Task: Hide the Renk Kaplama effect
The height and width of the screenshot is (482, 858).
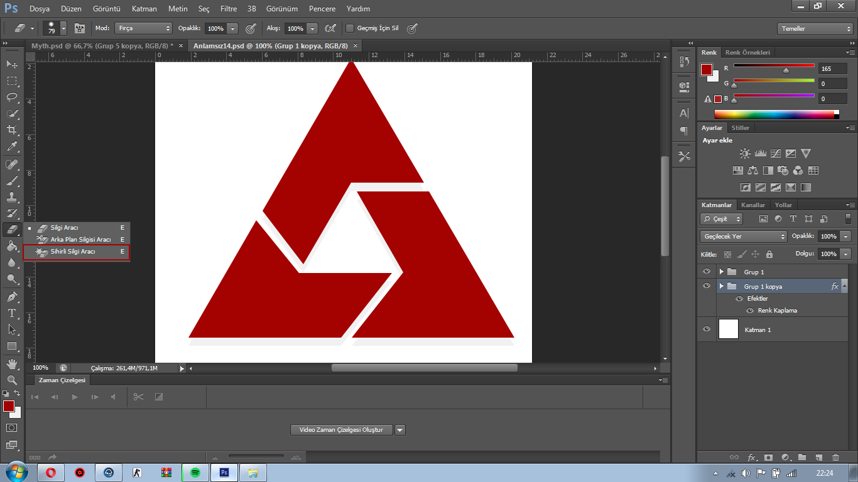Action: [750, 311]
